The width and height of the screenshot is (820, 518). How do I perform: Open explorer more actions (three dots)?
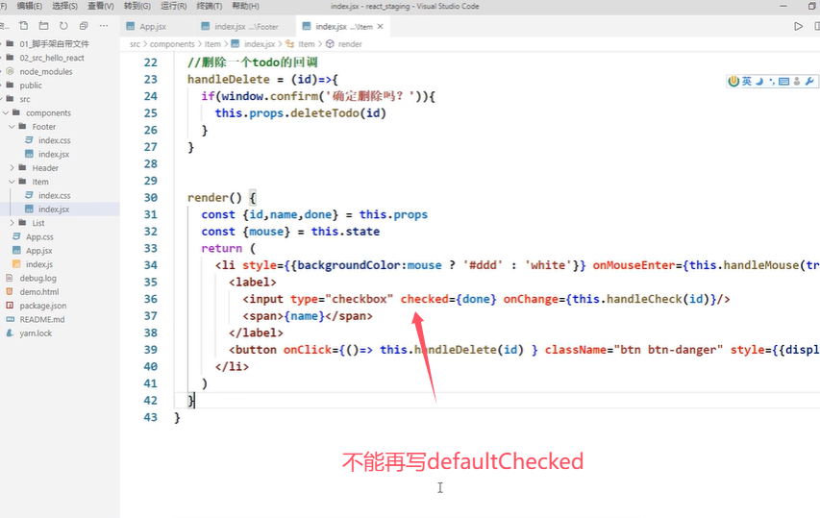pos(104,26)
